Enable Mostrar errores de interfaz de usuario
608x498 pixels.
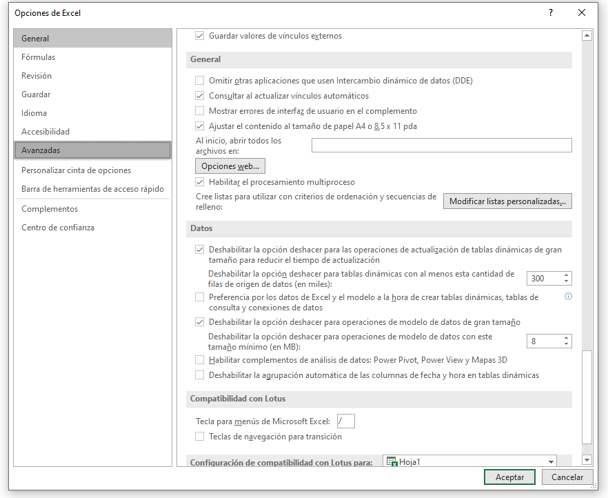[x=199, y=111]
